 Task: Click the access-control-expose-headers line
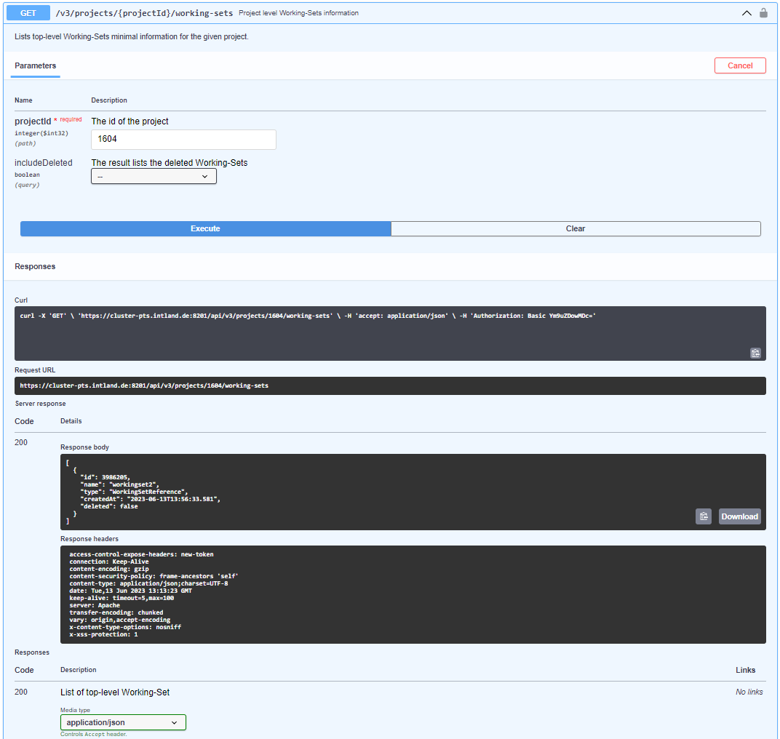click(141, 554)
